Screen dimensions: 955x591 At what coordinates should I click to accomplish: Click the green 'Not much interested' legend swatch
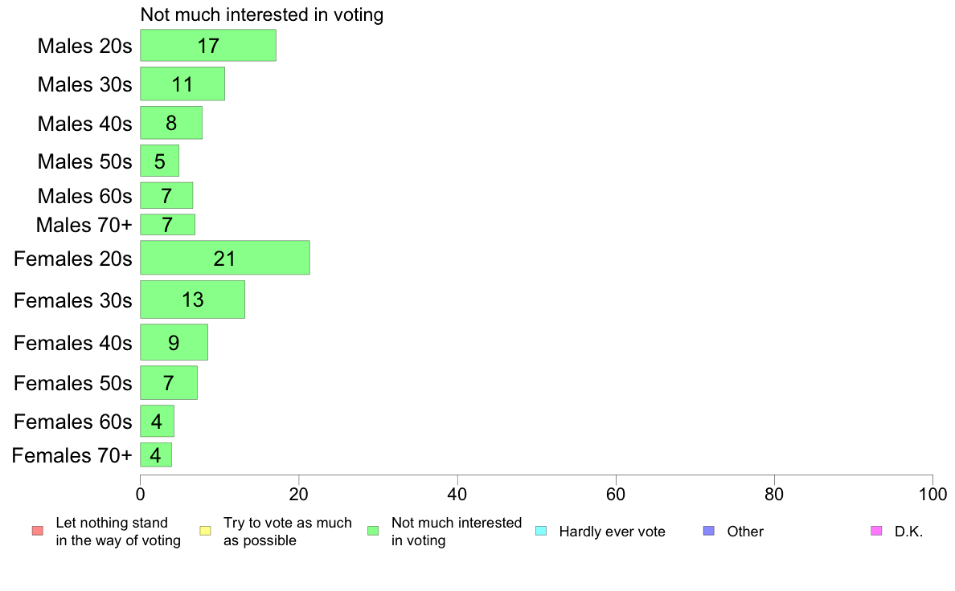tap(373, 531)
